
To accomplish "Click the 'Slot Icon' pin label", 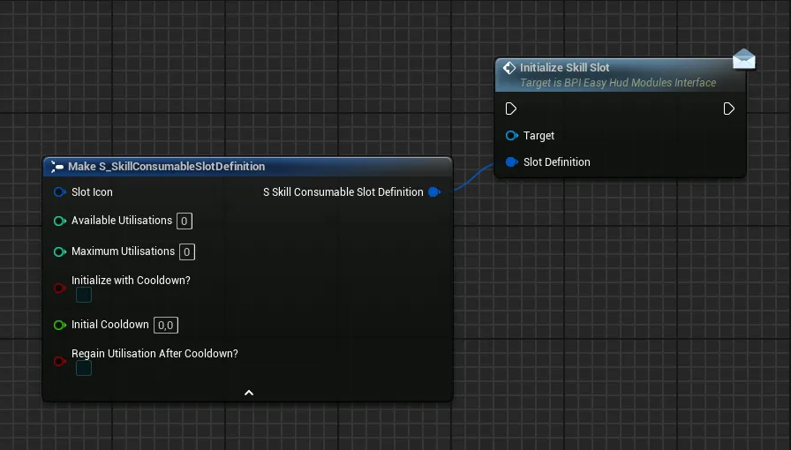I will click(92, 192).
